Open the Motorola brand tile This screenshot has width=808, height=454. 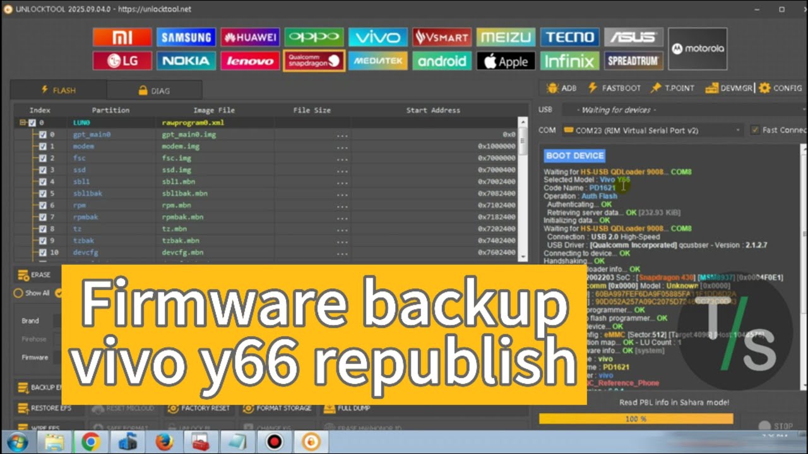(x=698, y=49)
